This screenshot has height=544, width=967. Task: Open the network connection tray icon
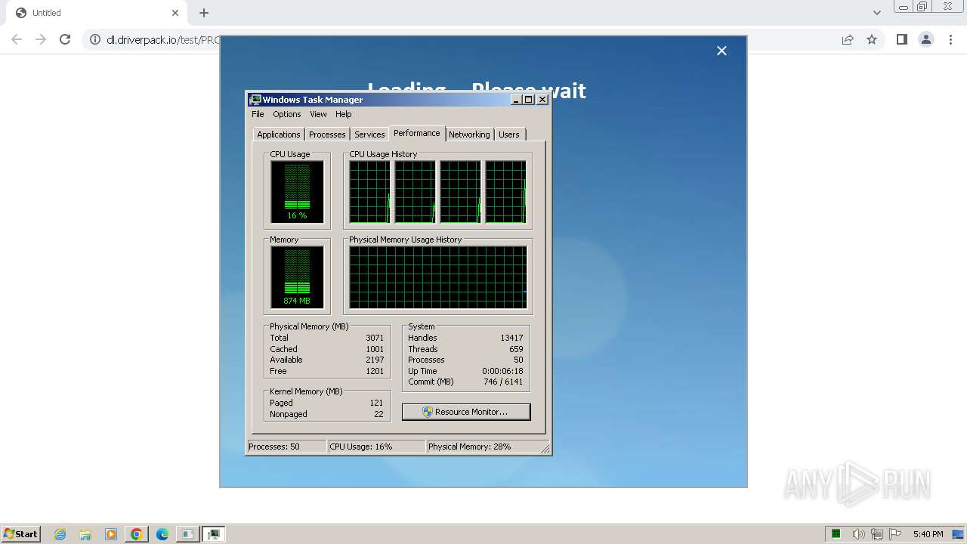click(877, 534)
